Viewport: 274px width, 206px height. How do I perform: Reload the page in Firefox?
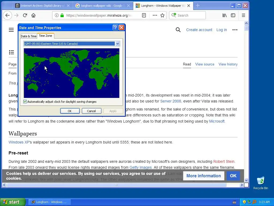pos(25,15)
